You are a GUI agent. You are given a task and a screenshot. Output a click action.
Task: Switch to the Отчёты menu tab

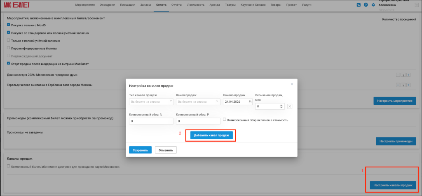177,5
